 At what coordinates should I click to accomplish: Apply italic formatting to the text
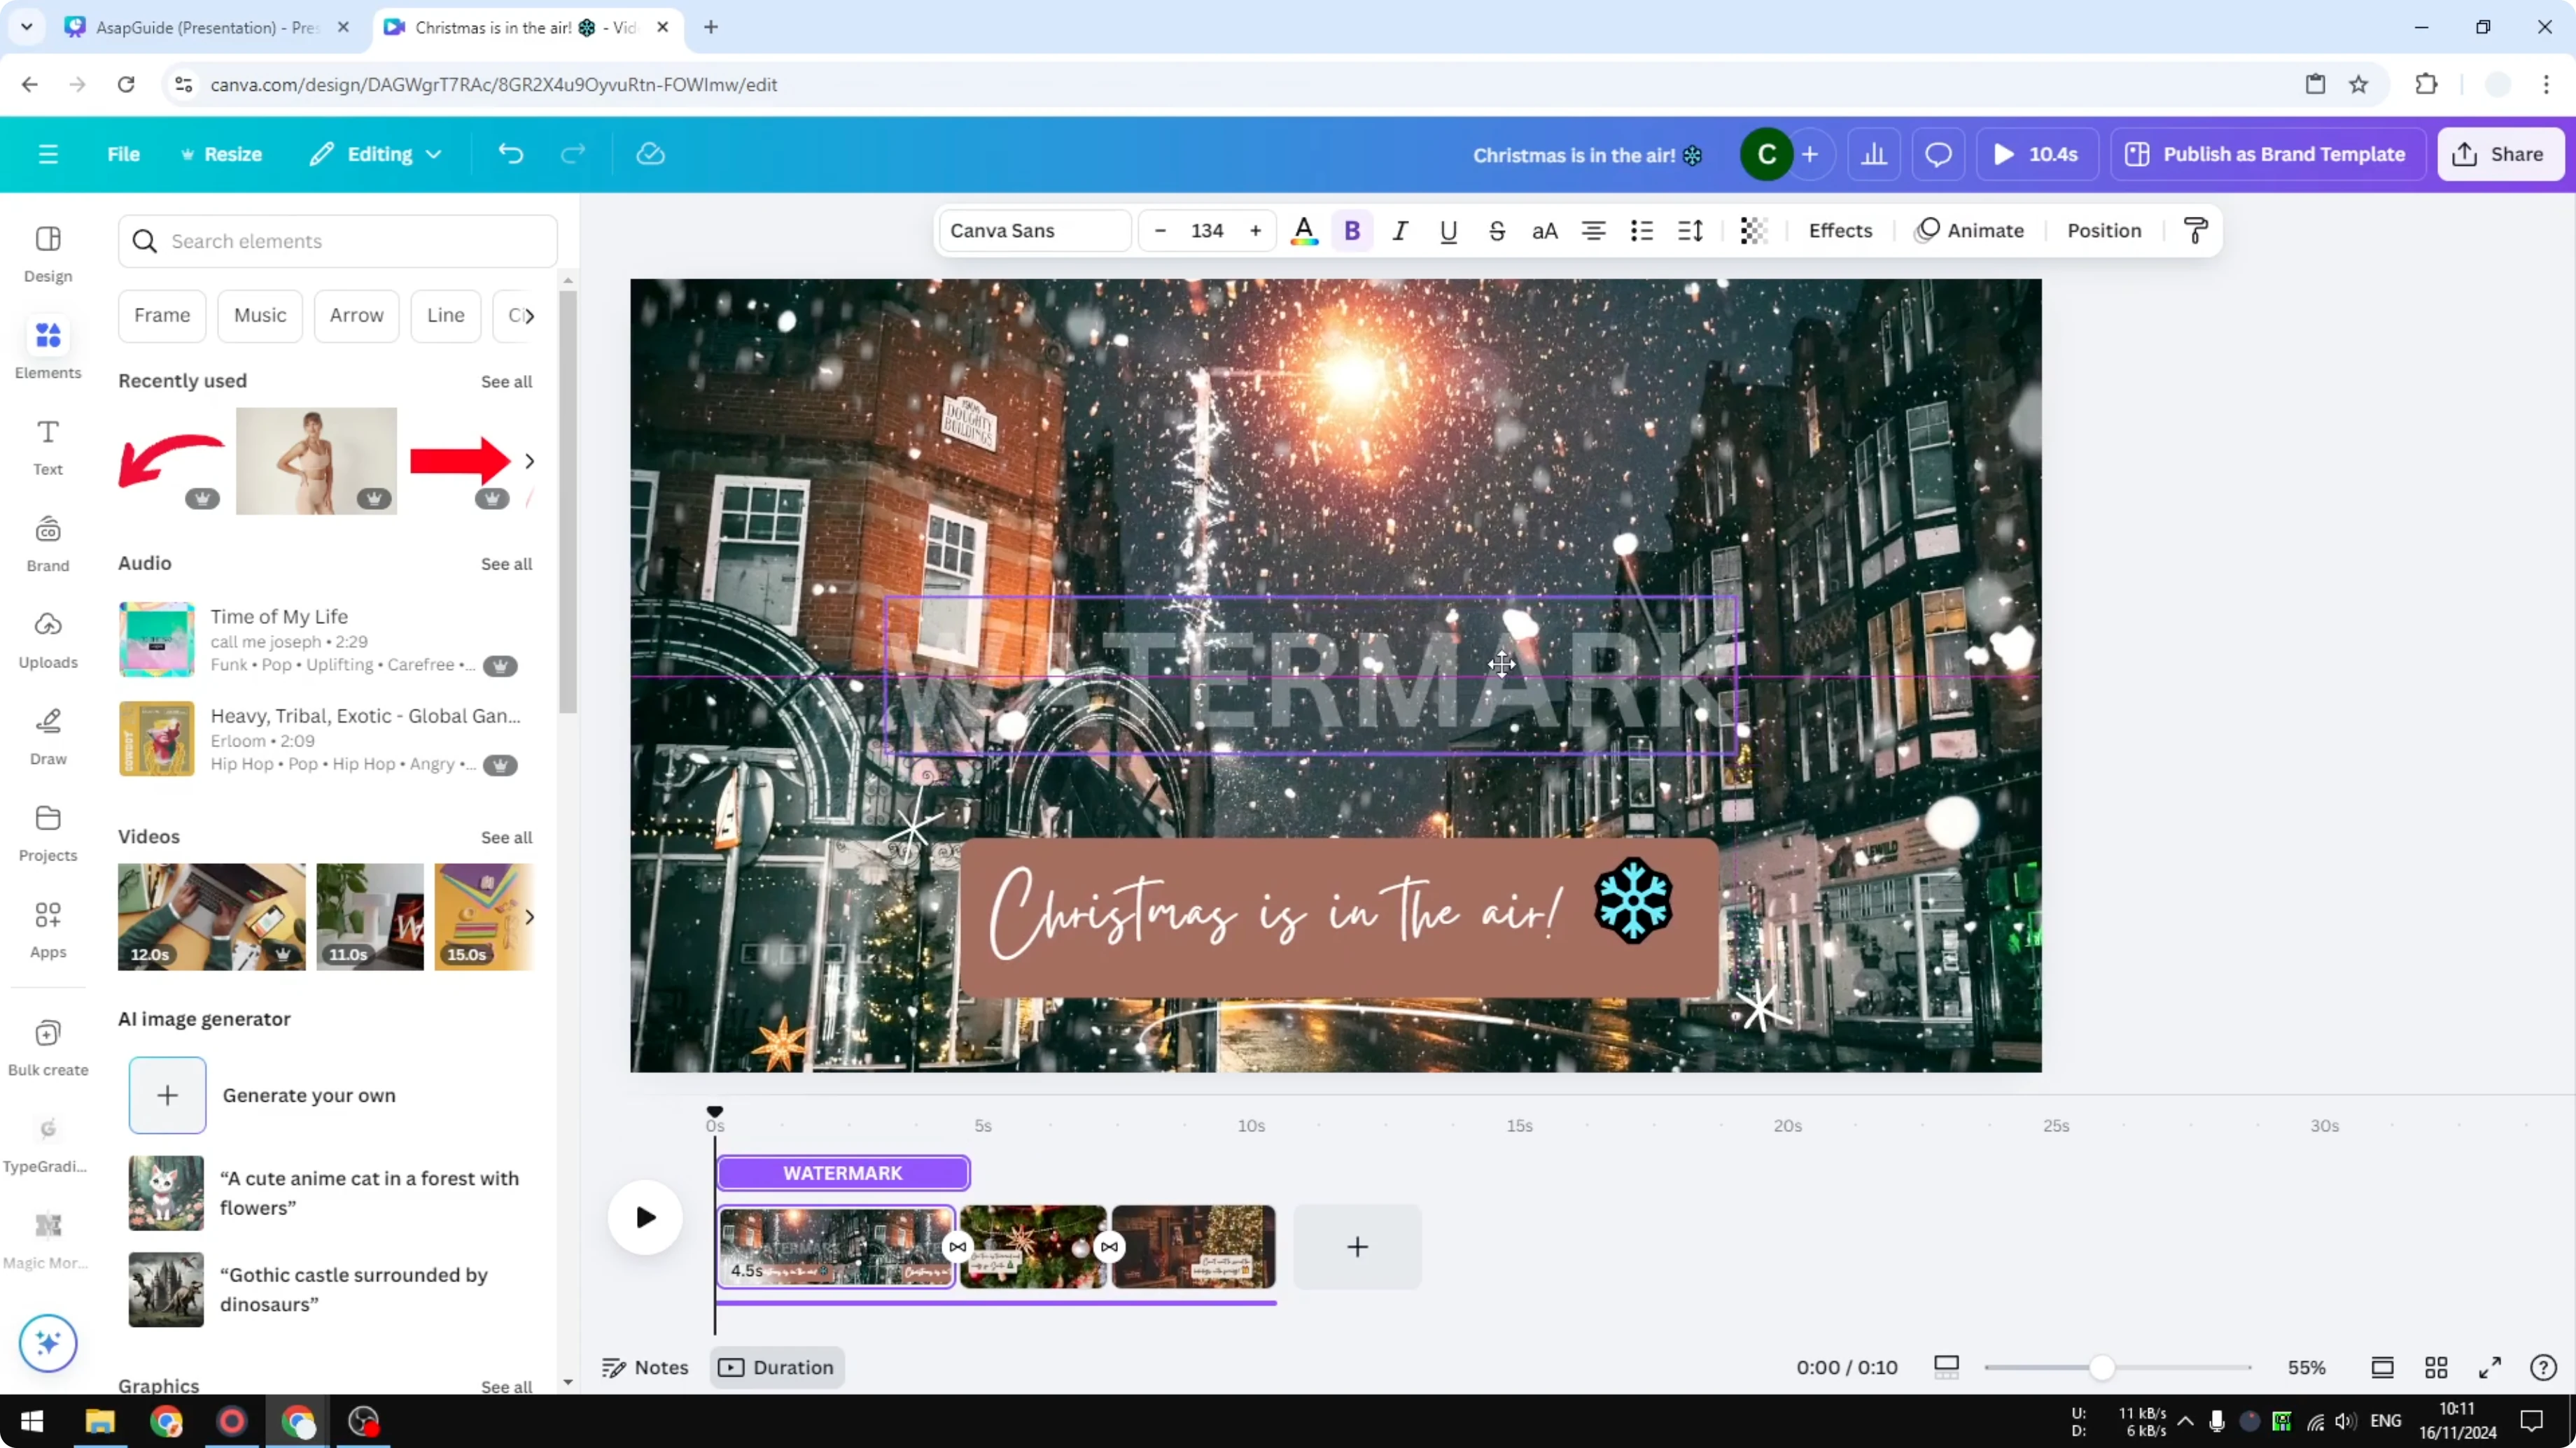pyautogui.click(x=1400, y=230)
